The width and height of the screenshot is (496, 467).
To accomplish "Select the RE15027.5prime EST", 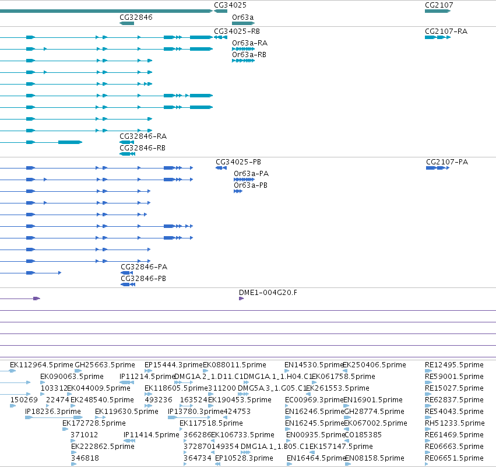I will coord(428,394).
